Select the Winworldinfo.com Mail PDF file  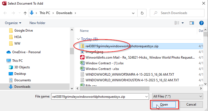coord(141,58)
